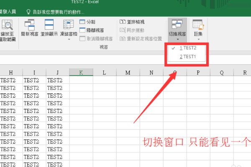Screen dimensions: 251x167
Task: Open the Freeze Panes dropdown arrow
Action: [69, 40]
